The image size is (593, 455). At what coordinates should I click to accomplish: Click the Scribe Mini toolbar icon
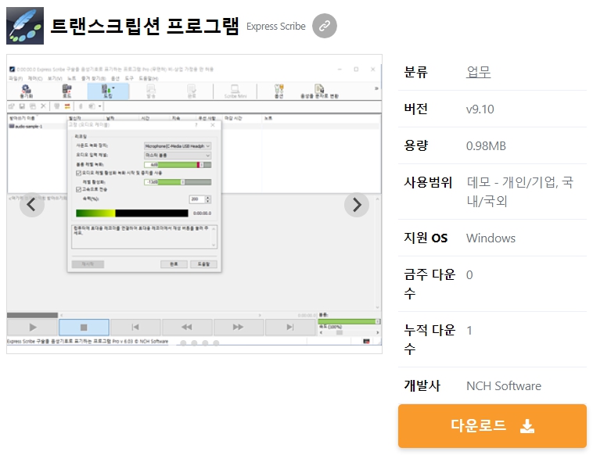tap(235, 91)
